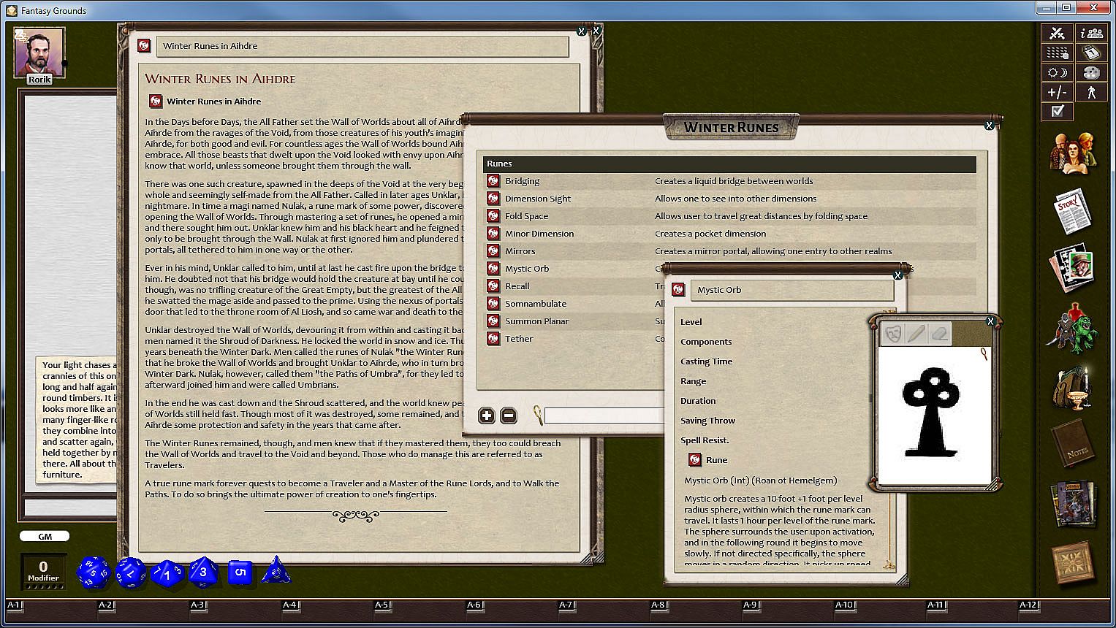Open the Tether rune link icon
Image resolution: width=1116 pixels, height=628 pixels.
(493, 339)
